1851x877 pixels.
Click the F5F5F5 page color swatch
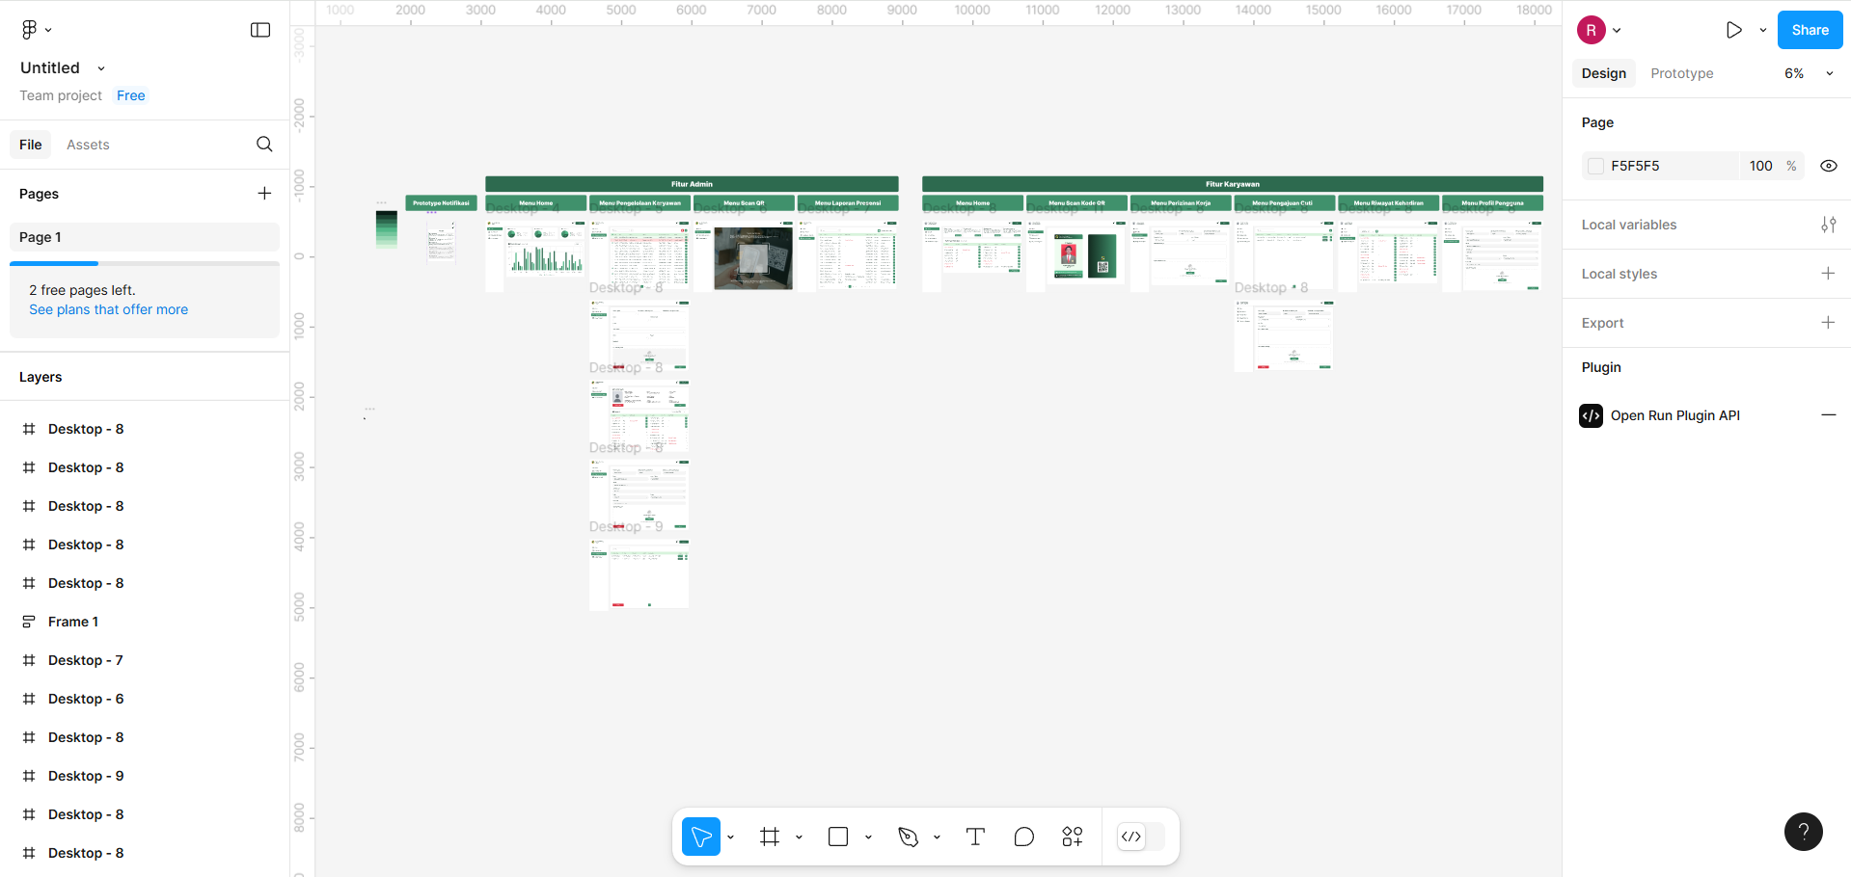1595,166
